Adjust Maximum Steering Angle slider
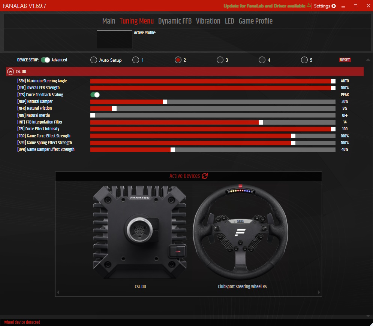The height and width of the screenshot is (326, 373). [x=213, y=81]
